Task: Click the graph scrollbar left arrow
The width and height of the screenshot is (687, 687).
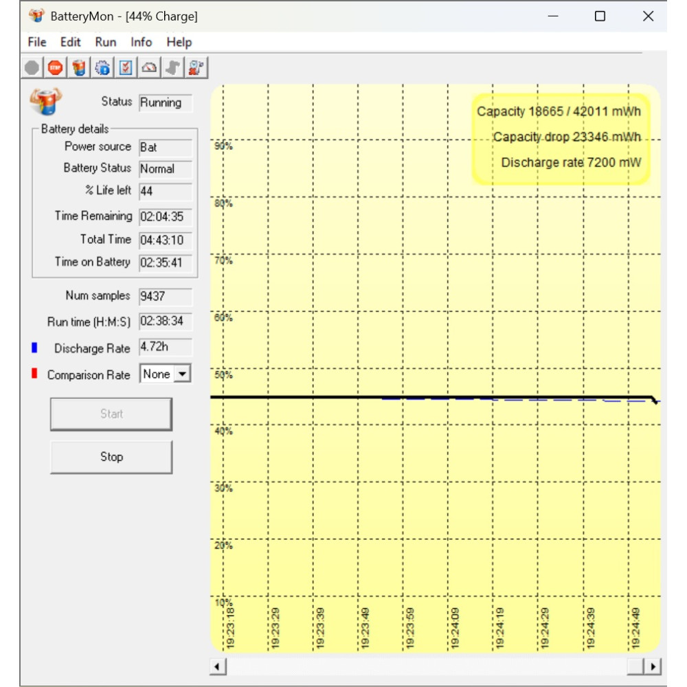Action: [x=218, y=666]
